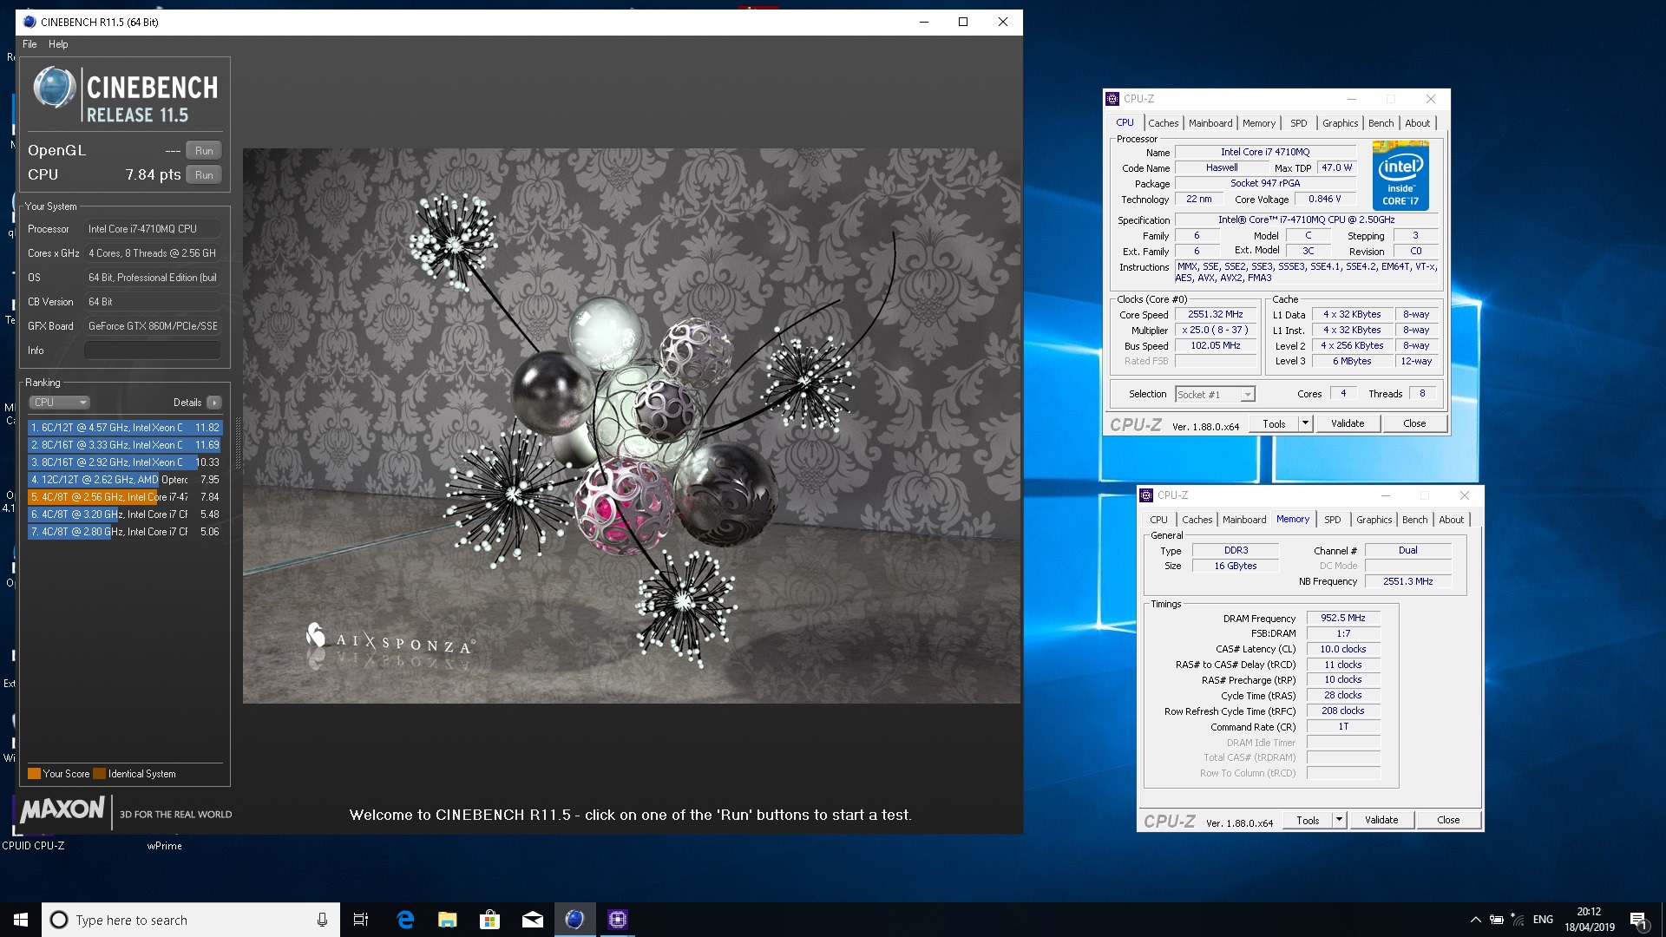Click the orange Your Score legend swatch
Image resolution: width=1666 pixels, height=937 pixels.
35,774
